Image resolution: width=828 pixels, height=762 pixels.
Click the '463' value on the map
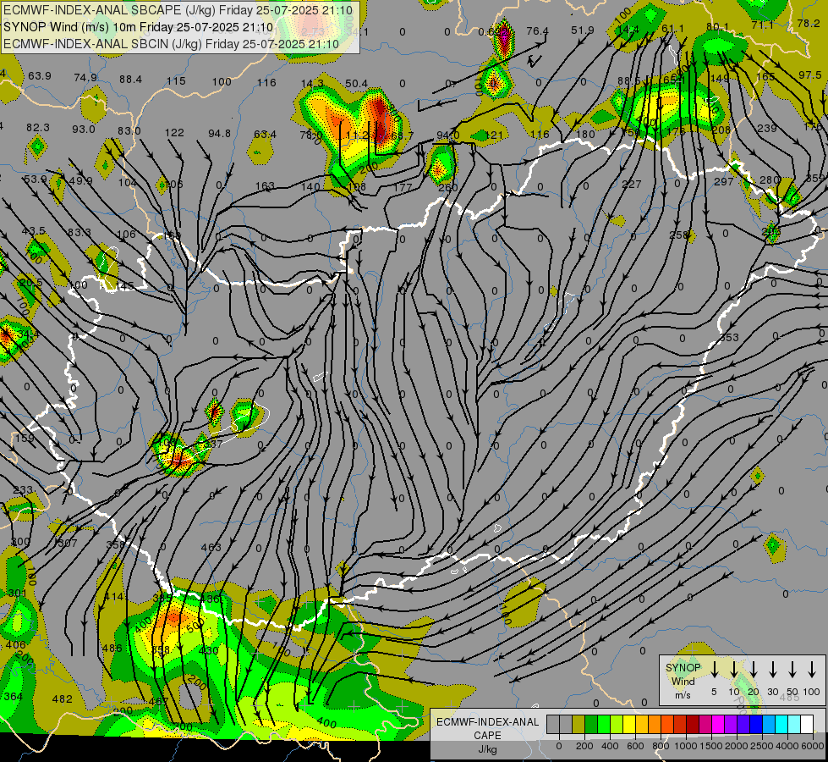211,547
